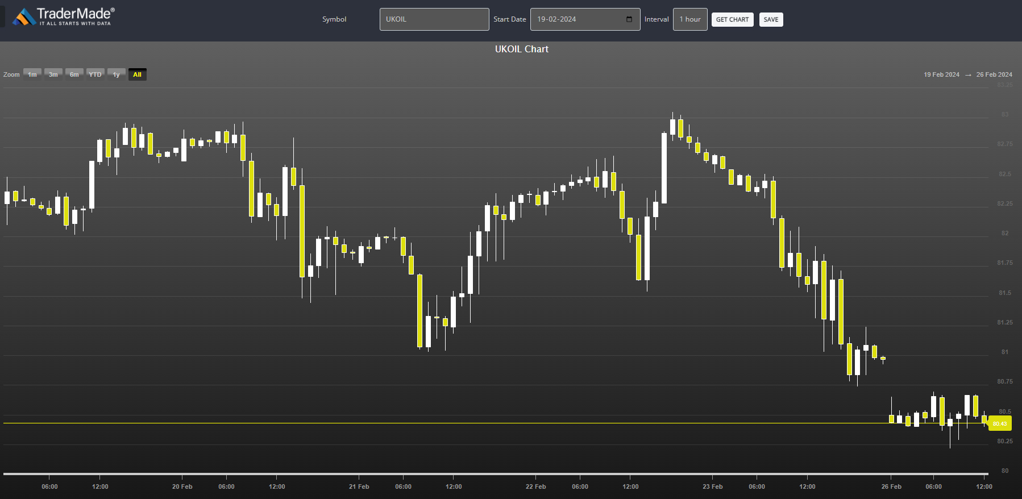
Task: Click the GET CHART button
Action: 732,20
